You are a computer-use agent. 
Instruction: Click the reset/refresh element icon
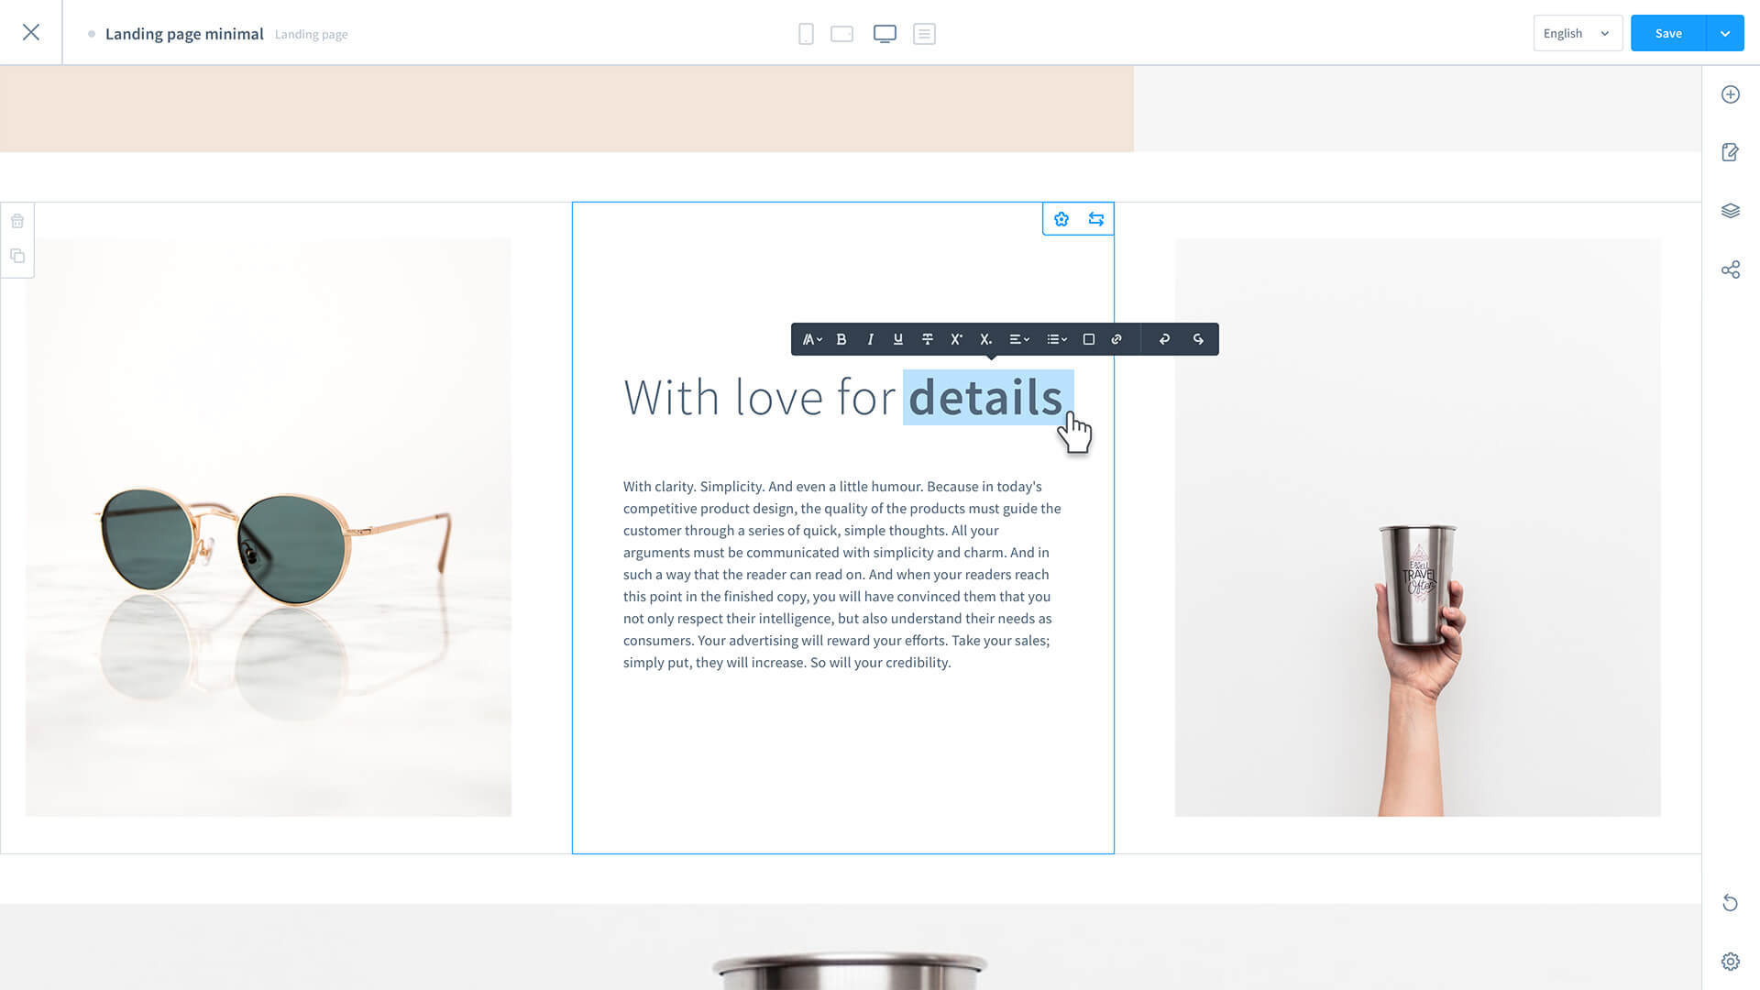1095,219
